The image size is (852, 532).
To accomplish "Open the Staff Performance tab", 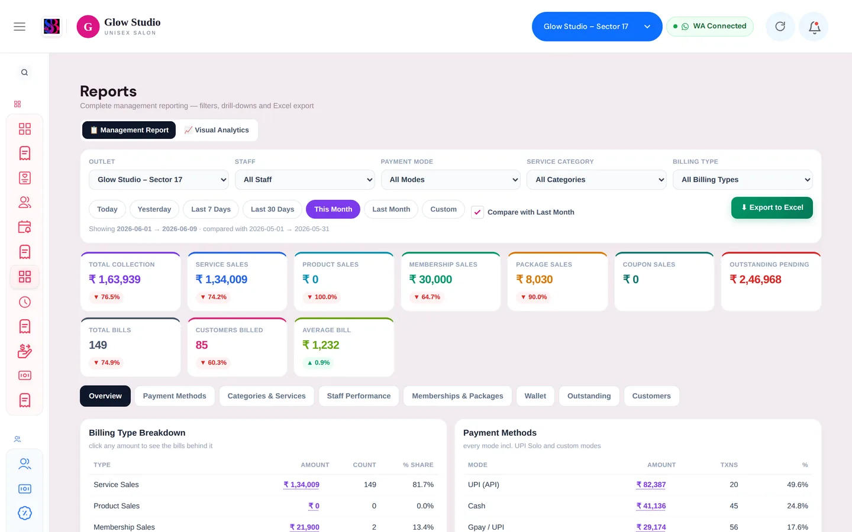I will (x=359, y=396).
